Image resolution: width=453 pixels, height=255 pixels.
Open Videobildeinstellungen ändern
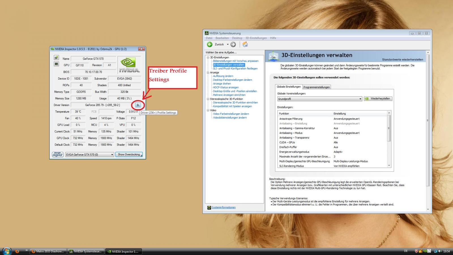click(230, 118)
